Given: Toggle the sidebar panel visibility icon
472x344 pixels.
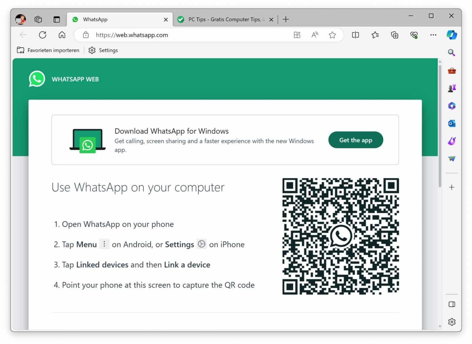Looking at the screenshot, I should (452, 304).
